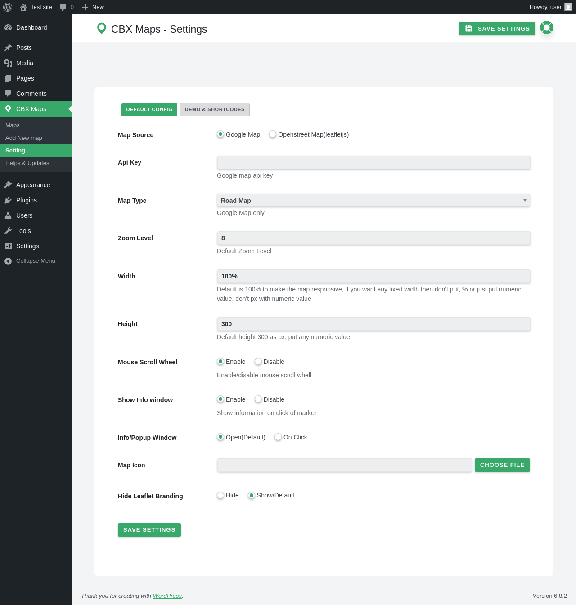Open the user avatar in admin bar
576x605 pixels.
[568, 7]
